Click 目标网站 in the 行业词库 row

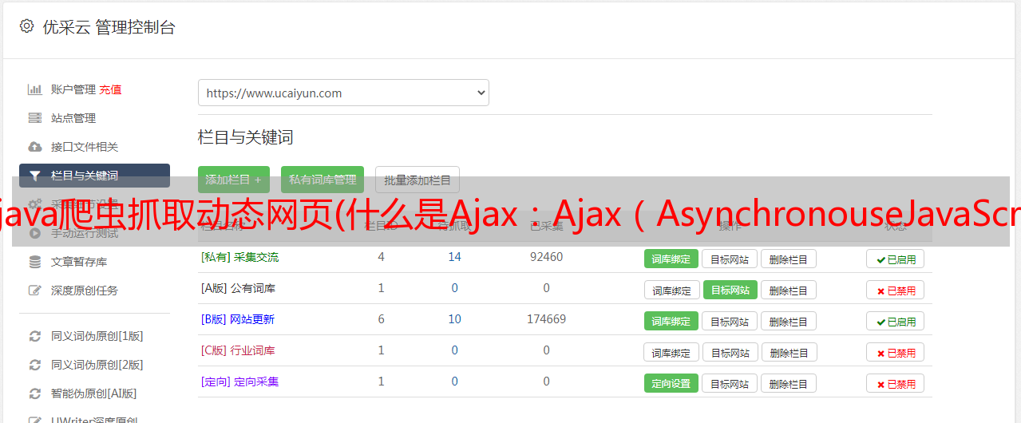pos(730,352)
